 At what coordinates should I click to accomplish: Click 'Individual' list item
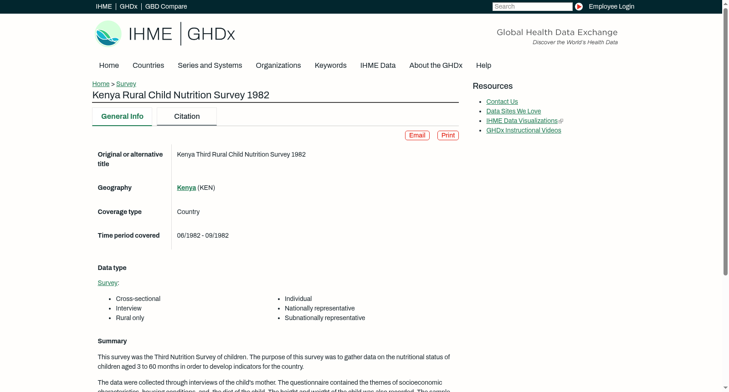click(x=298, y=299)
